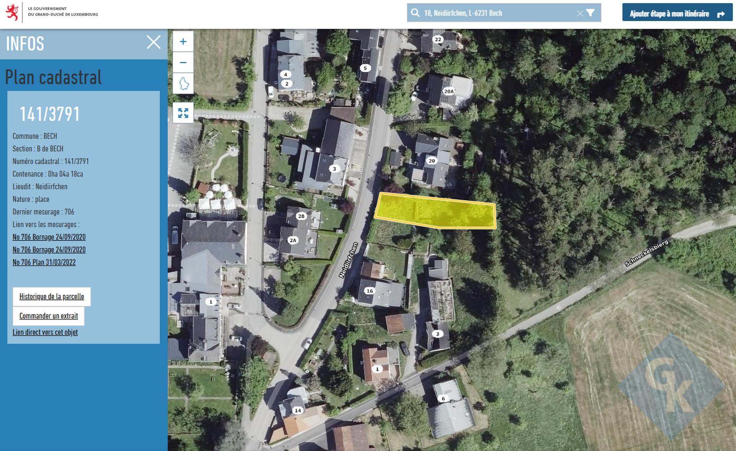
Task: Clear the address search field
Action: click(580, 13)
